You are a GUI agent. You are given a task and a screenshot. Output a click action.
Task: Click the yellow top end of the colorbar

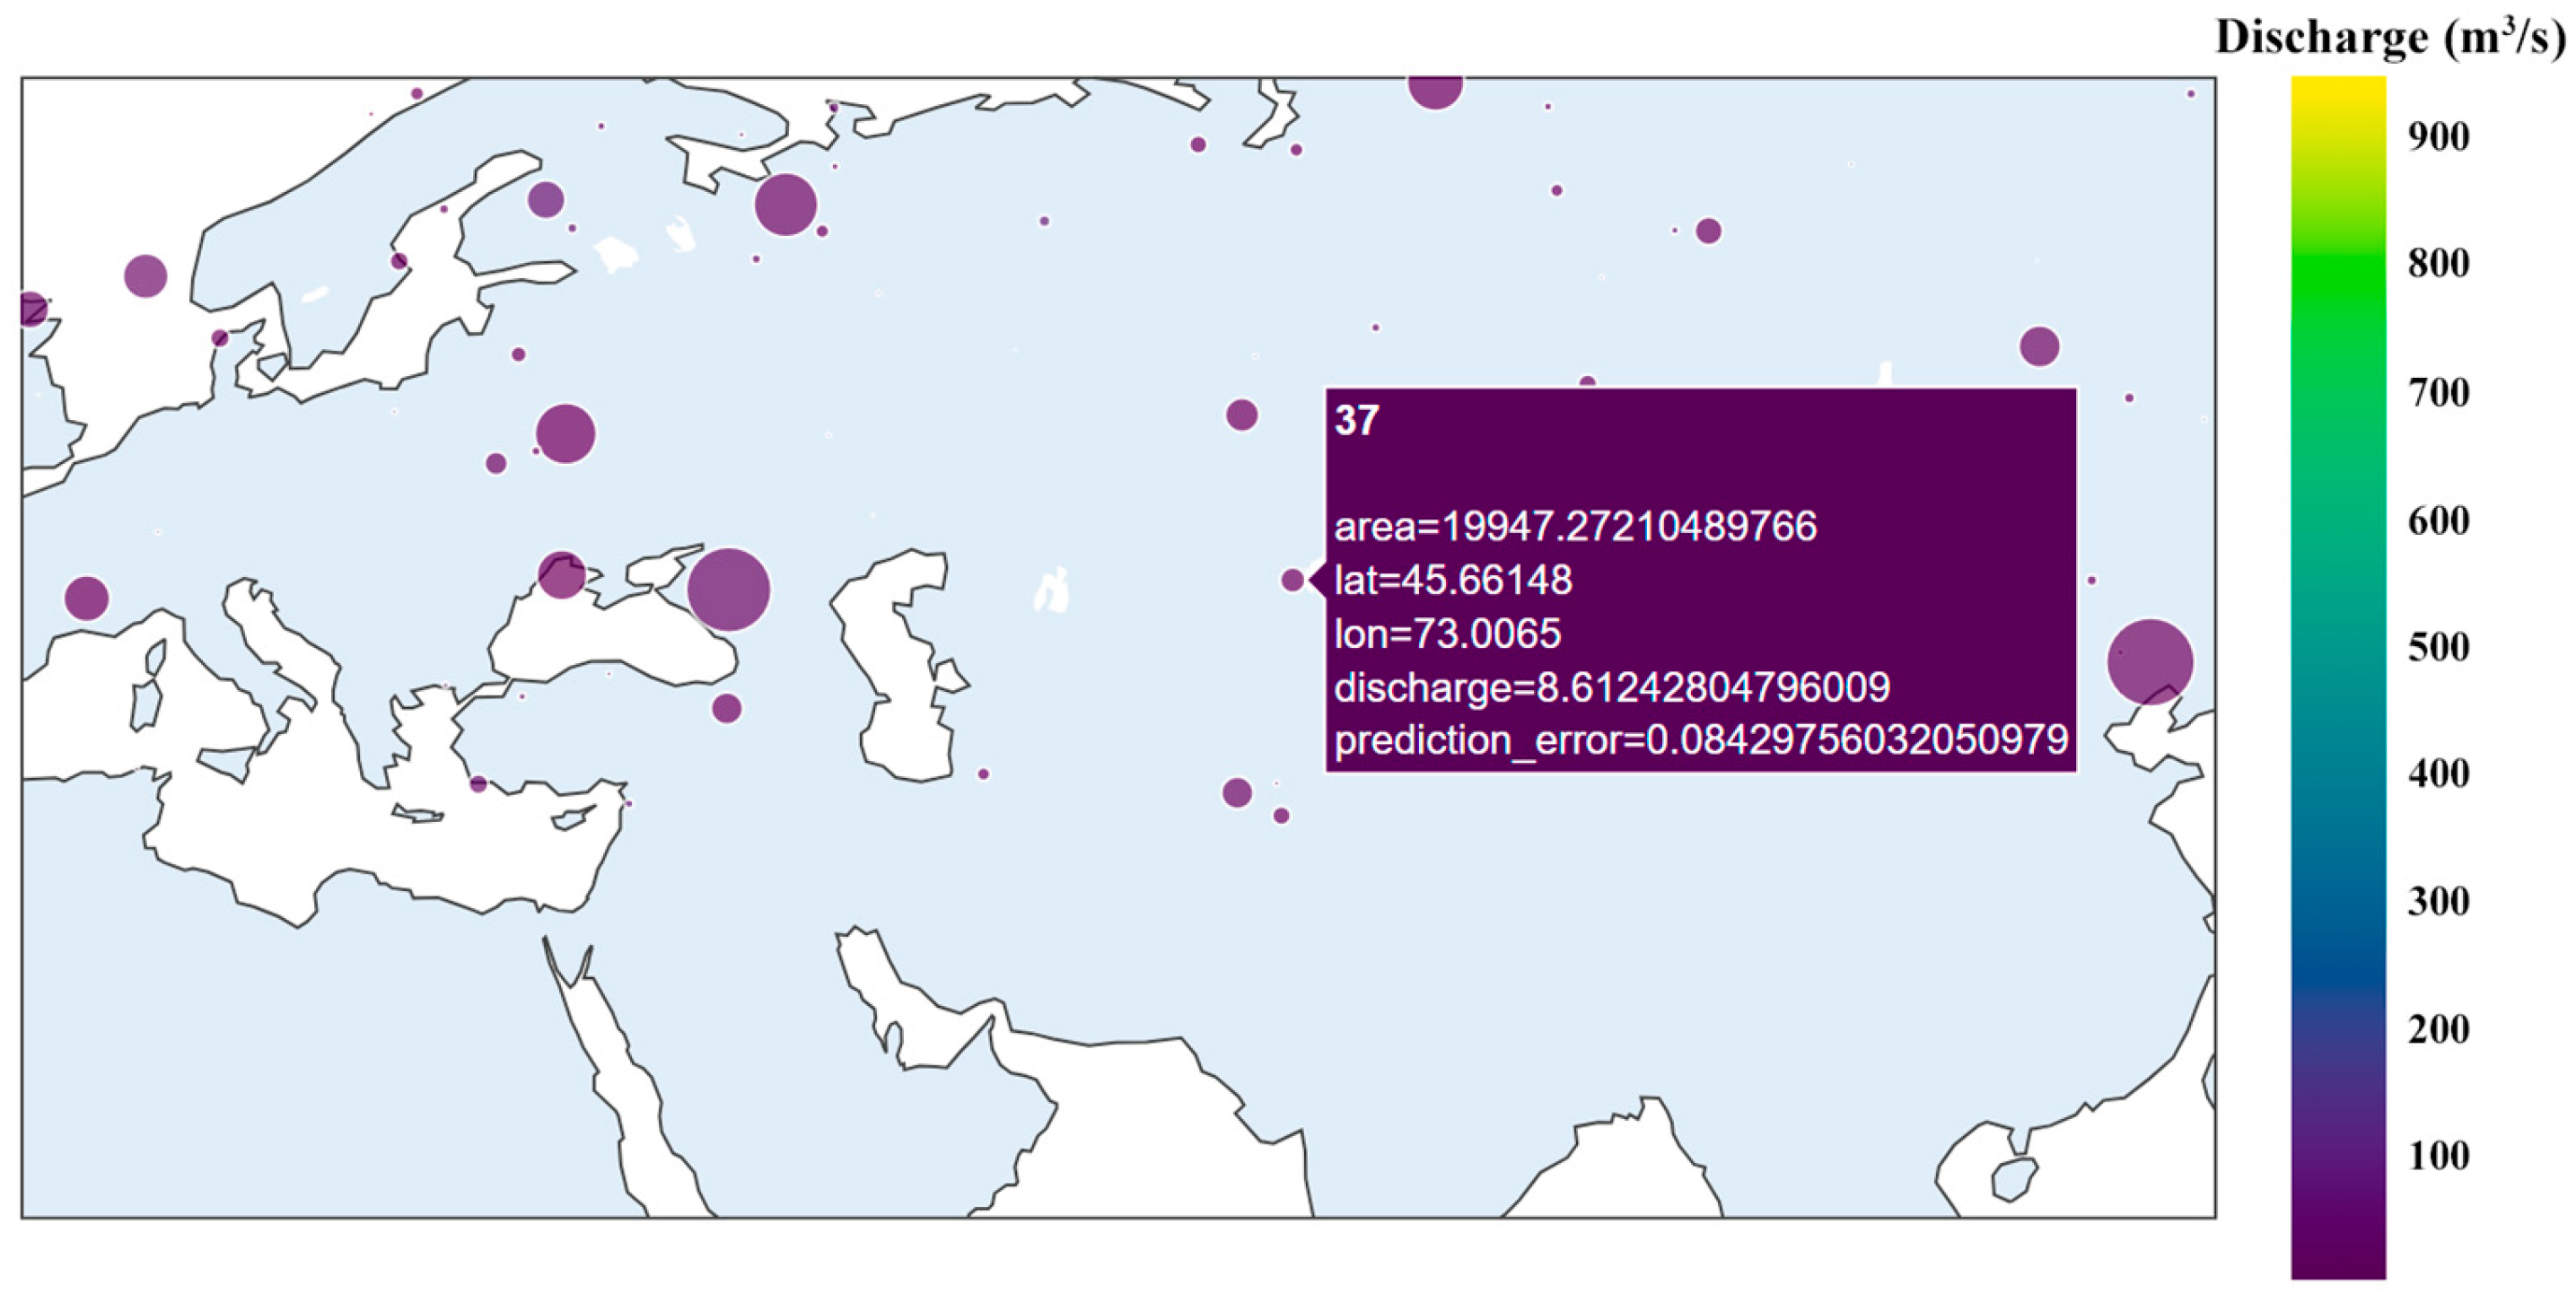point(2338,90)
